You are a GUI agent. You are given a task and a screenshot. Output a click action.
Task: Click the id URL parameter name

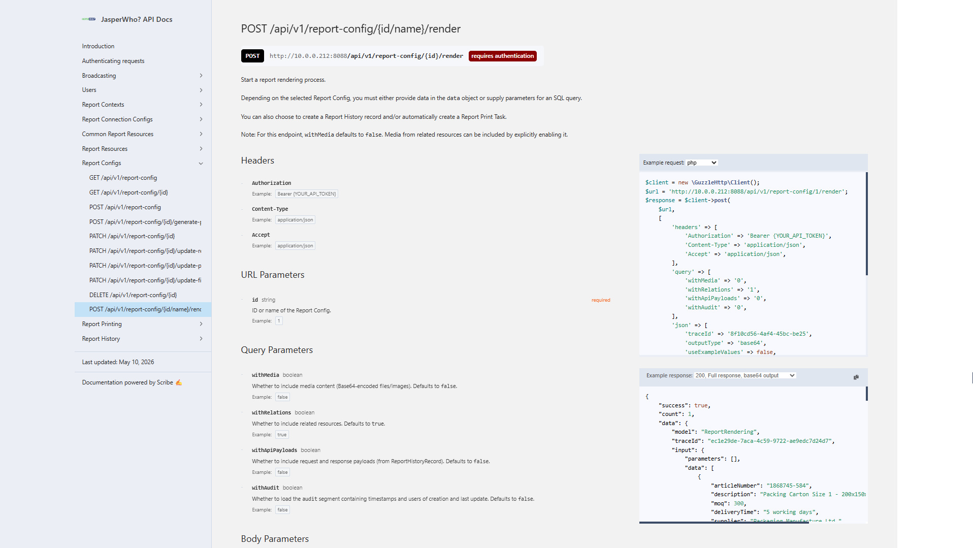point(255,300)
